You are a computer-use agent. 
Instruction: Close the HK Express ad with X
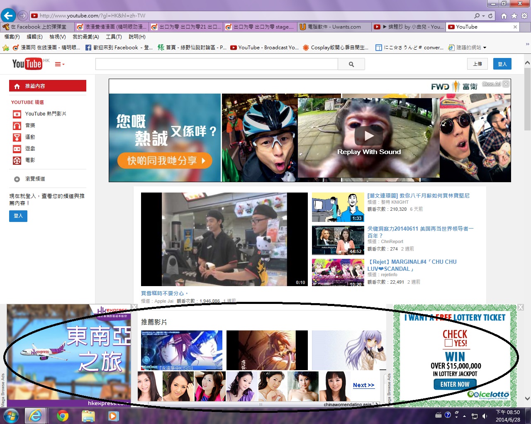point(134,307)
